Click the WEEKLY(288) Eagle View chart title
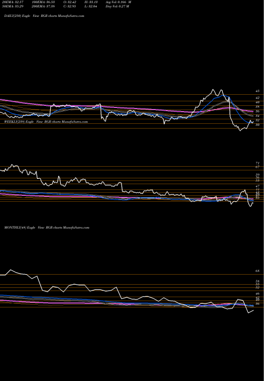Viewport: 264px width, 381px height. [x=46, y=122]
